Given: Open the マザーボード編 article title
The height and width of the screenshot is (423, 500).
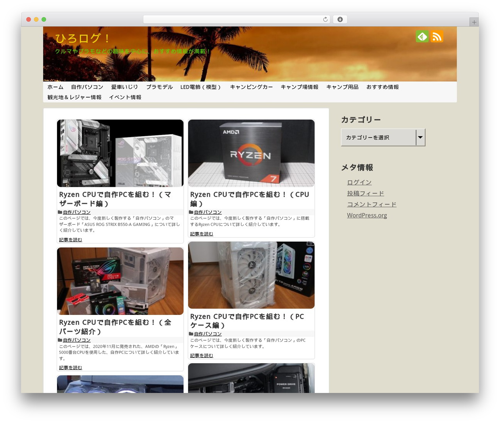Looking at the screenshot, I should click(x=115, y=199).
